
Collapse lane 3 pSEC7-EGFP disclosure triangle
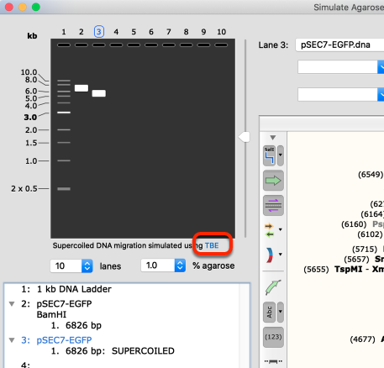[12, 340]
